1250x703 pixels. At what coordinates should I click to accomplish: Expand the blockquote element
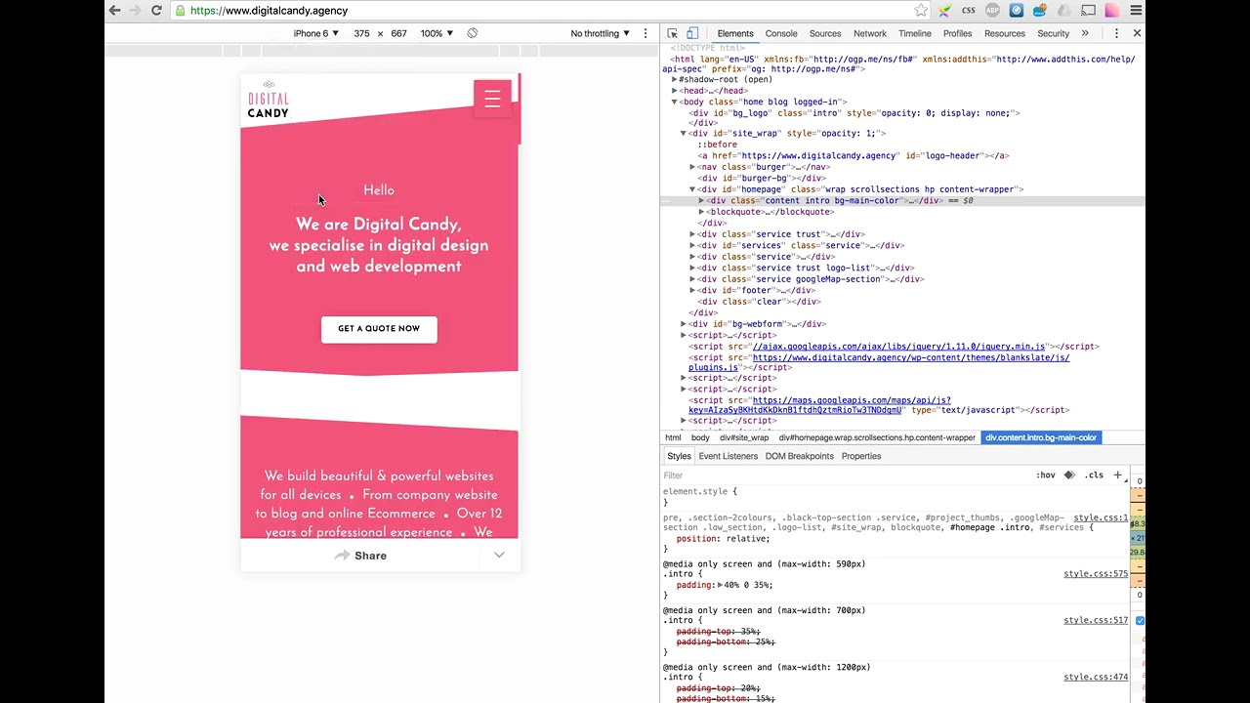[701, 212]
